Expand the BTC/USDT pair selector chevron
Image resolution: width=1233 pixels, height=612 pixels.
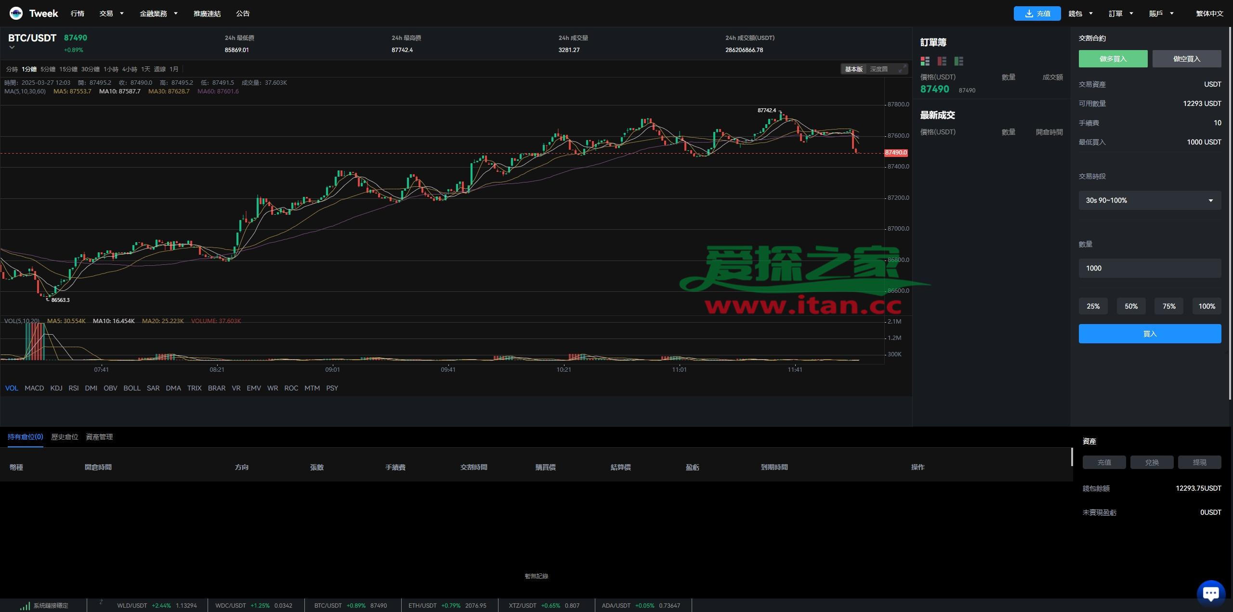(12, 48)
